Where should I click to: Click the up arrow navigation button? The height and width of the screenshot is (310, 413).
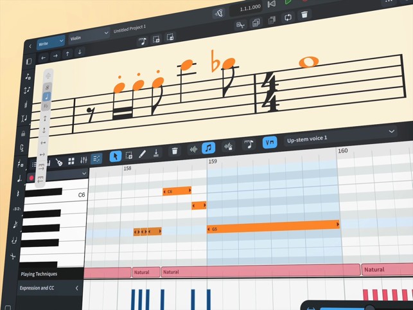click(67, 54)
